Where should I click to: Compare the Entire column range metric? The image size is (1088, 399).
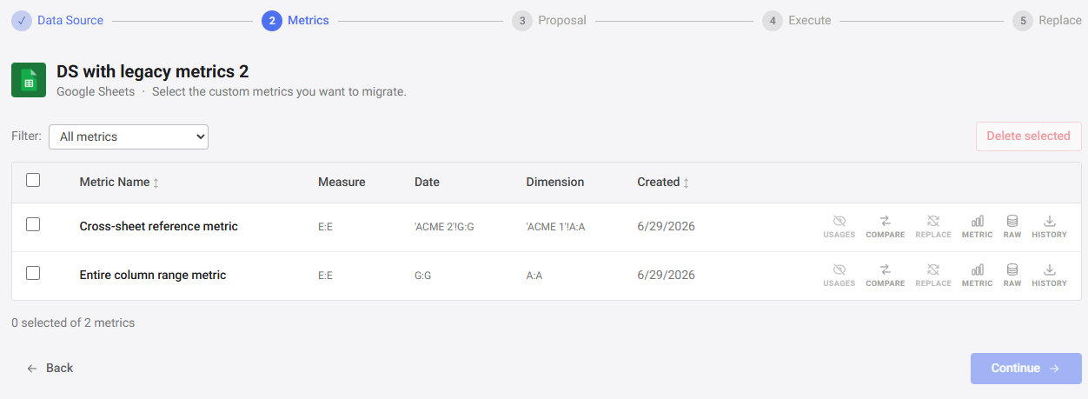click(885, 276)
